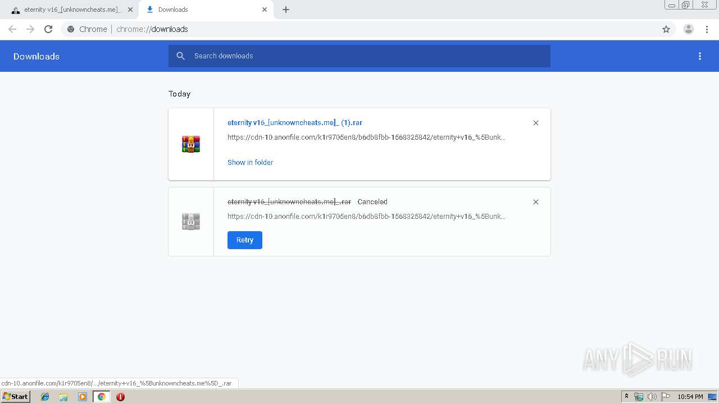This screenshot has height=404, width=719.
Task: Show hidden system tray icons
Action: [626, 397]
